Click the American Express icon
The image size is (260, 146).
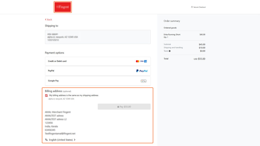pos(145,61)
